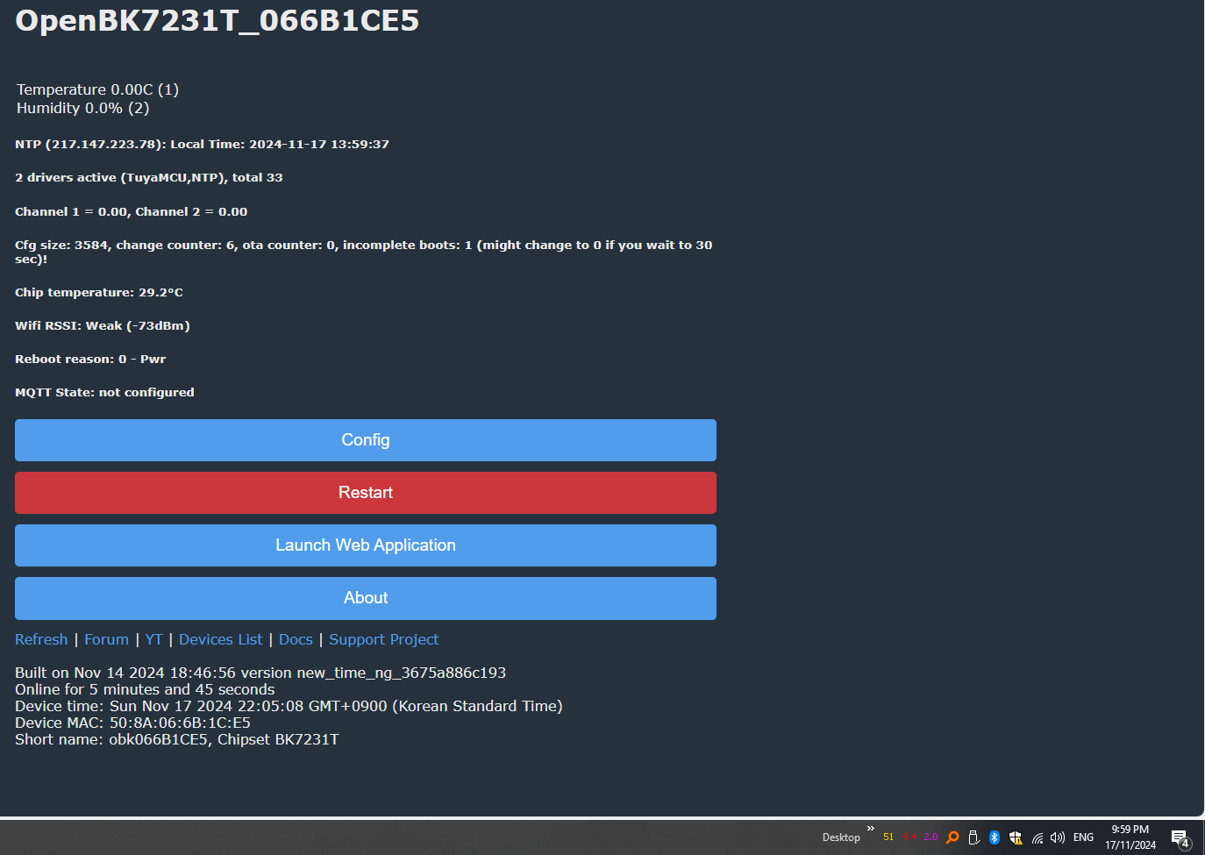Open Windows Security shield tray icon
The height and width of the screenshot is (855, 1205).
(1016, 837)
